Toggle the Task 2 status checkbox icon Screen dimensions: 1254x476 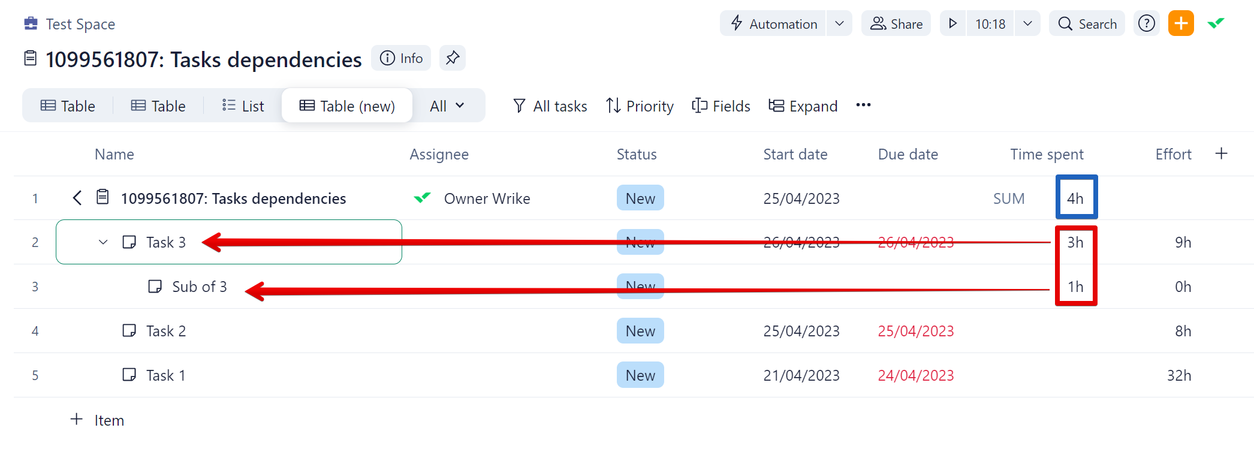129,331
